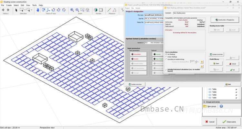Click the zoom in magnifier
Screen dimensions: 242x129
tap(72, 10)
